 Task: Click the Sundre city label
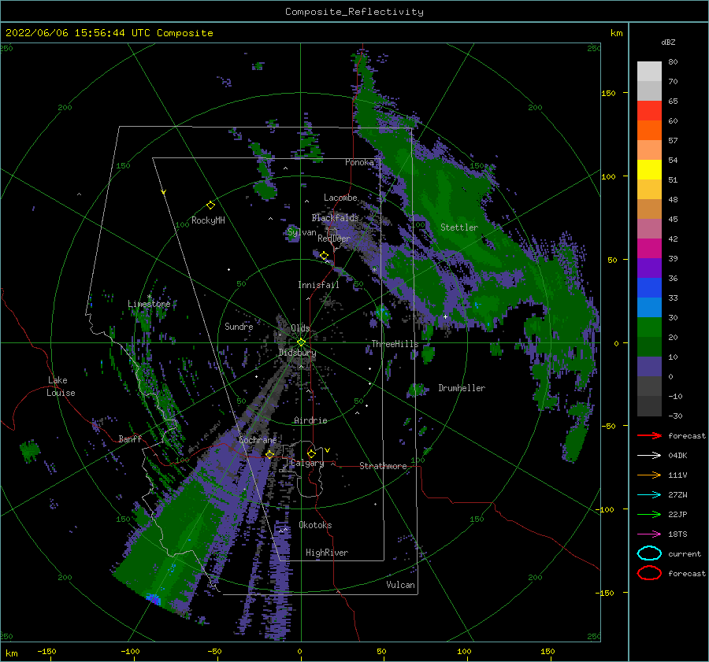point(239,327)
